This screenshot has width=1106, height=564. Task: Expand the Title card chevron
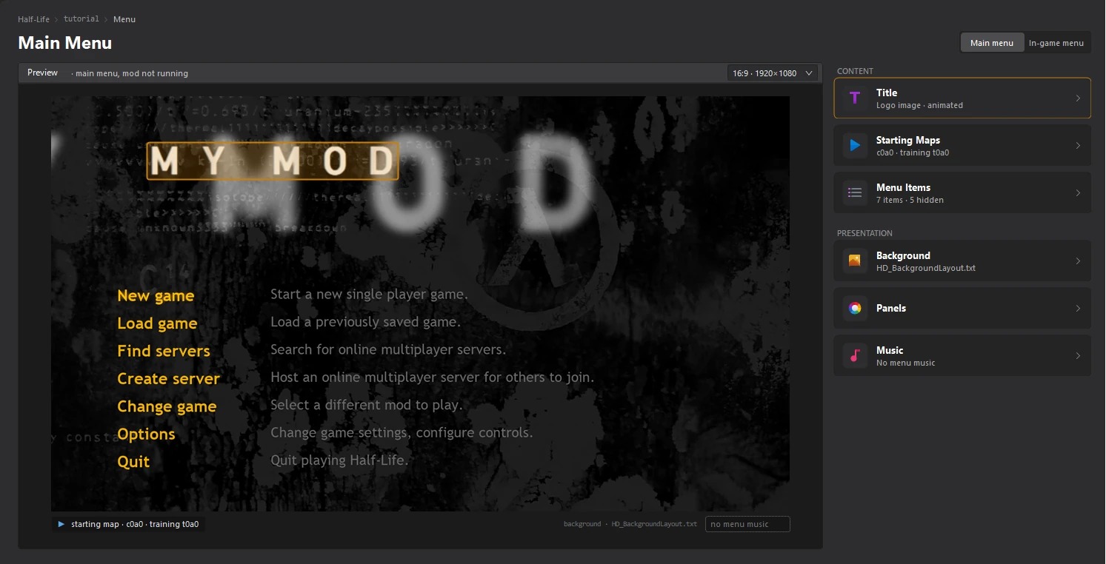pos(1078,98)
